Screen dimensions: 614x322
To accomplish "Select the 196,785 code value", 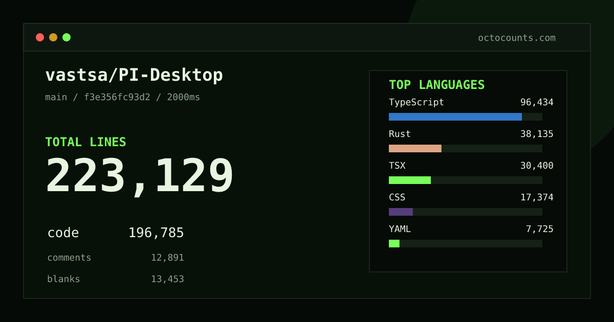I will [x=156, y=233].
